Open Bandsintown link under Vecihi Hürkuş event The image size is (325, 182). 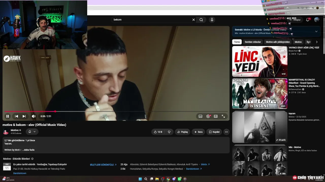[20, 173]
